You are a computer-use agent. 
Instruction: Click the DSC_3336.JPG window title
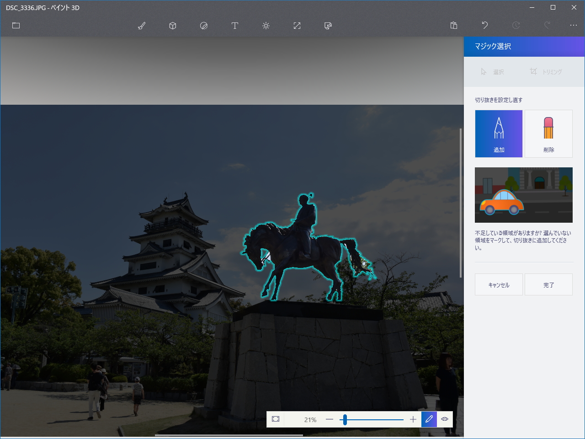(x=43, y=8)
